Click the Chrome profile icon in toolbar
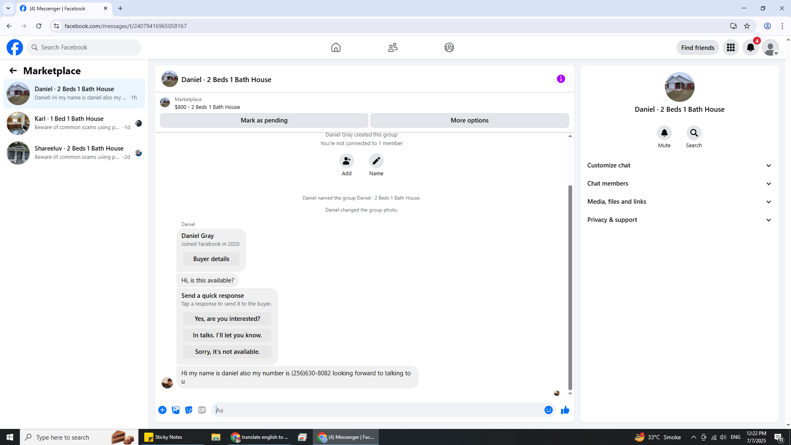791x445 pixels. click(x=768, y=26)
